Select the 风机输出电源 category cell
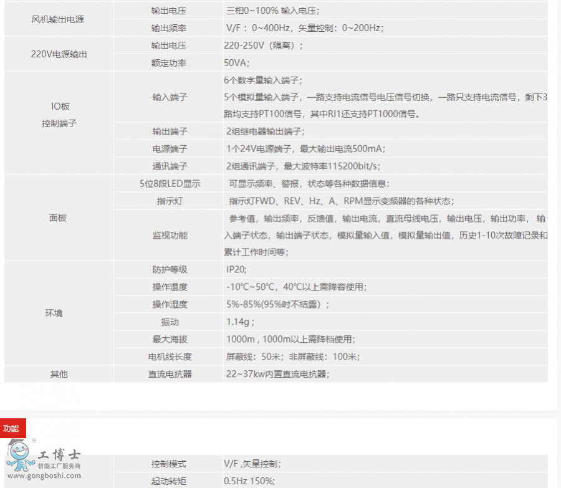Image resolution: width=561 pixels, height=488 pixels. 58,19
